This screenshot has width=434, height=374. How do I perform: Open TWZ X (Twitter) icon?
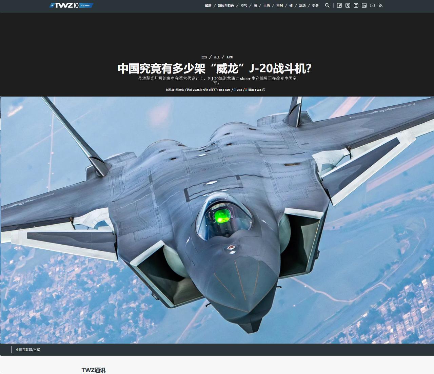(348, 5)
